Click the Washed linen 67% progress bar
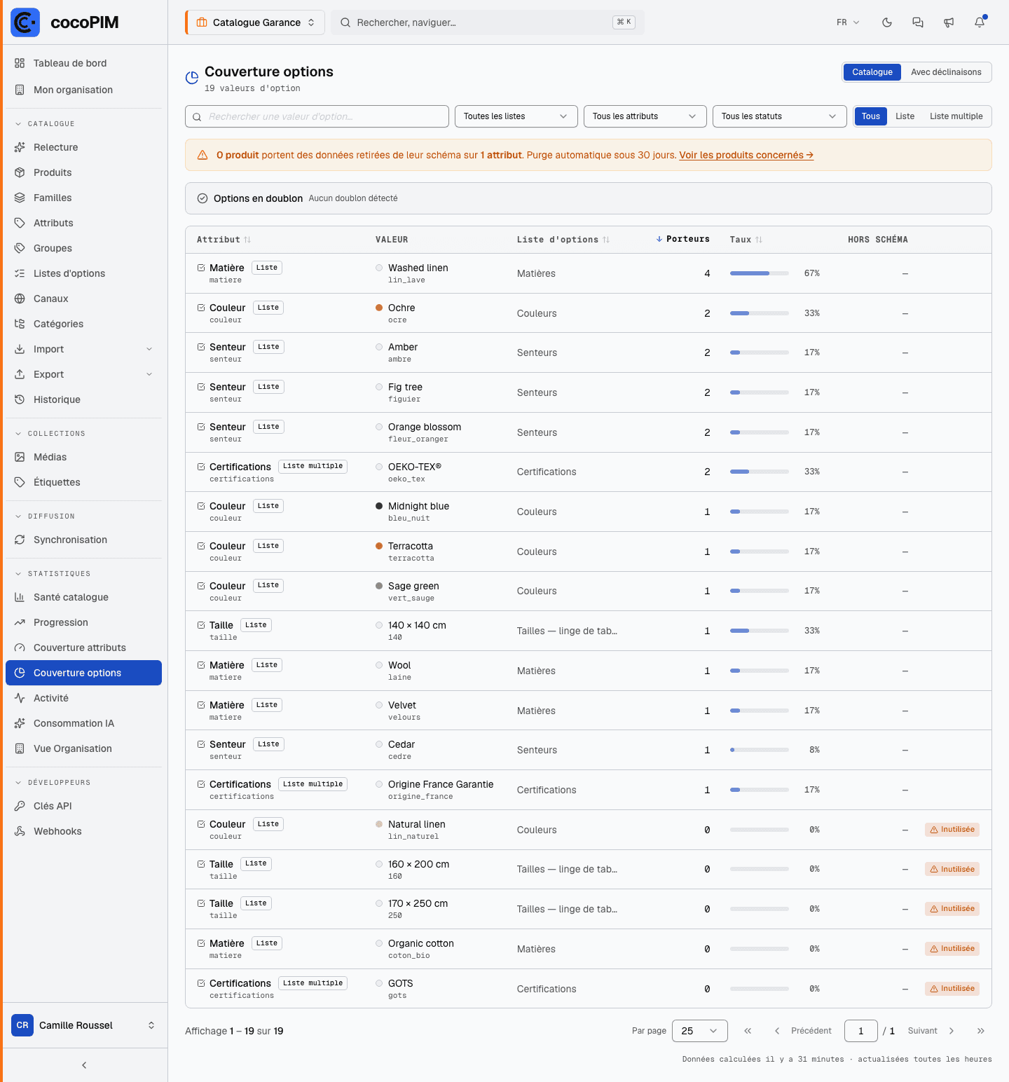The width and height of the screenshot is (1009, 1082). click(760, 273)
